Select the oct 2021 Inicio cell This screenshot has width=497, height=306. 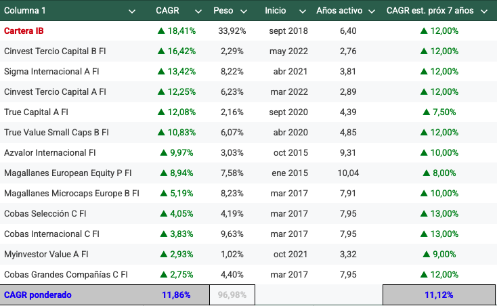[290, 254]
